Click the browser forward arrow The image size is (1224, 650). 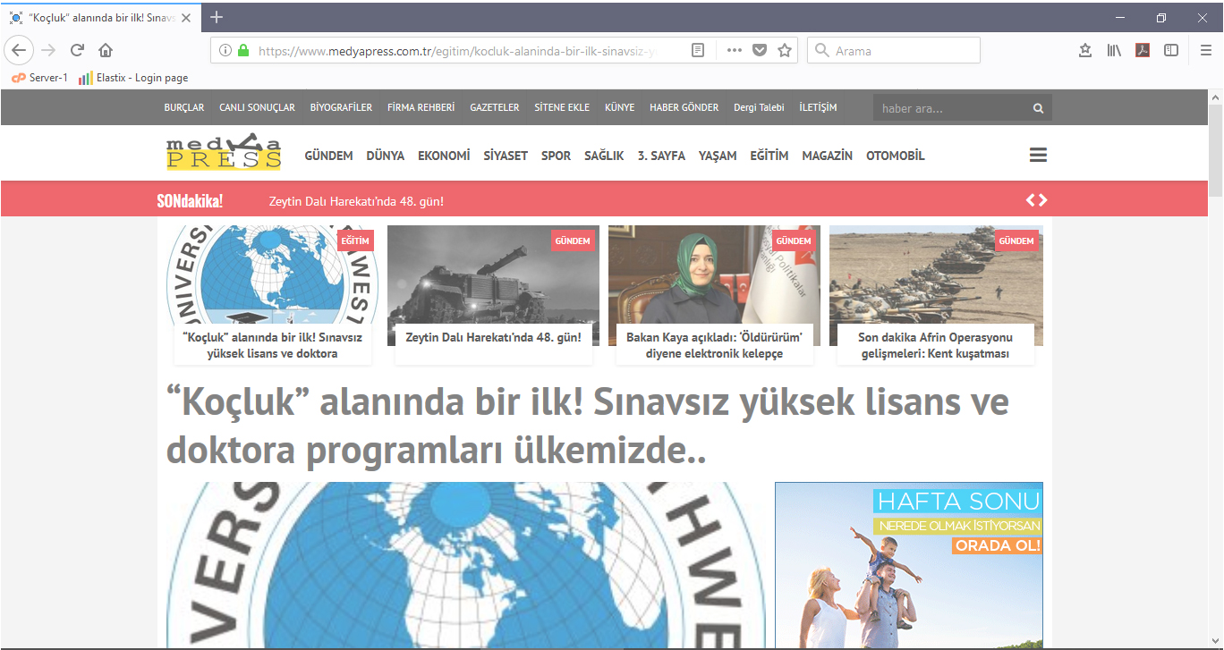click(48, 50)
